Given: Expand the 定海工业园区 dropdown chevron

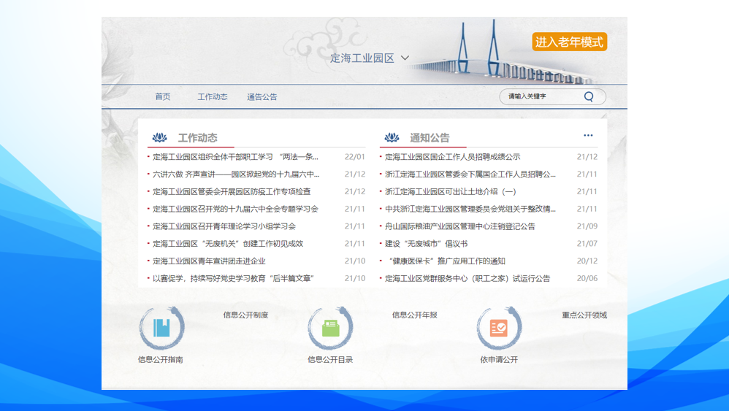Looking at the screenshot, I should 405,58.
